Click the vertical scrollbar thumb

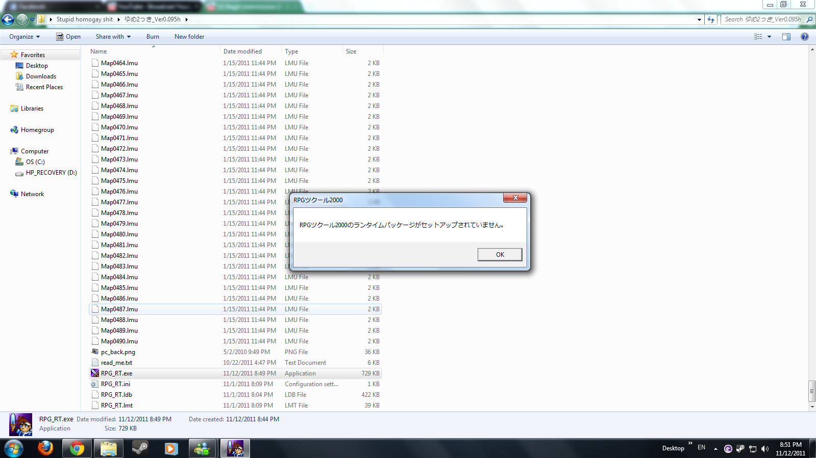coord(812,391)
